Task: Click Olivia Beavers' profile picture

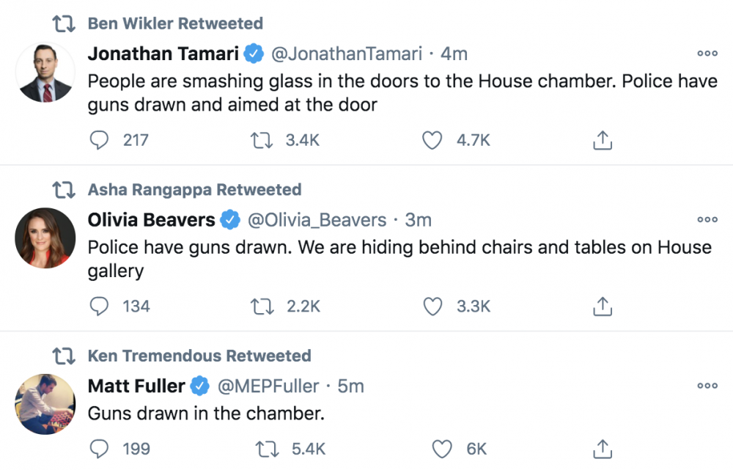Action: pyautogui.click(x=45, y=238)
